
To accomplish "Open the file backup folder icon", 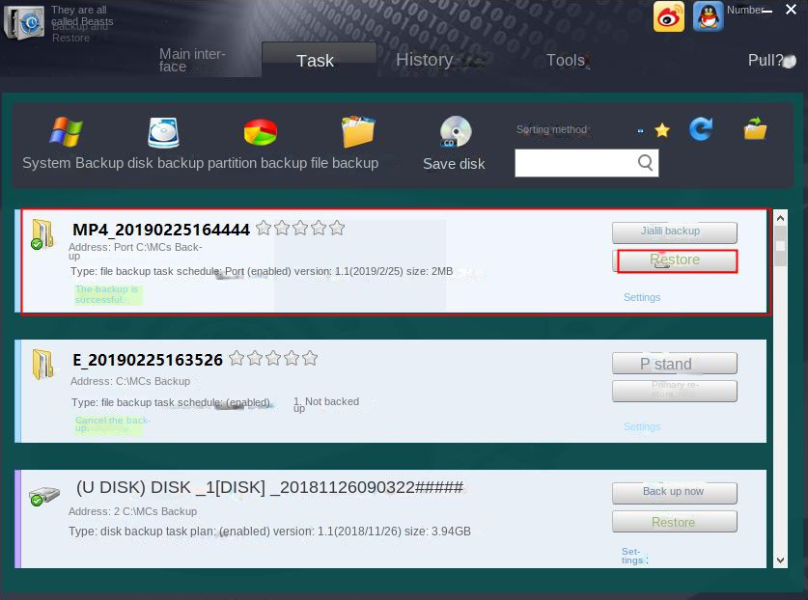I will click(x=357, y=132).
